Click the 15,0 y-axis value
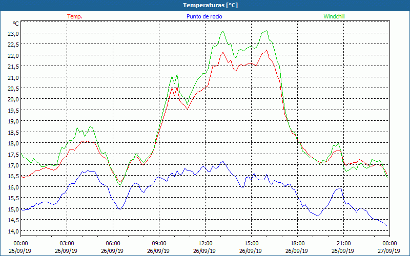The image size is (410, 256). 13,209
